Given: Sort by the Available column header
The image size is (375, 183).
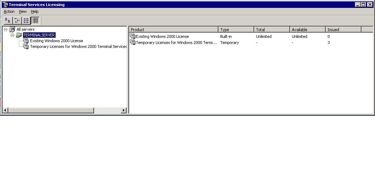Looking at the screenshot, I should 307,30.
